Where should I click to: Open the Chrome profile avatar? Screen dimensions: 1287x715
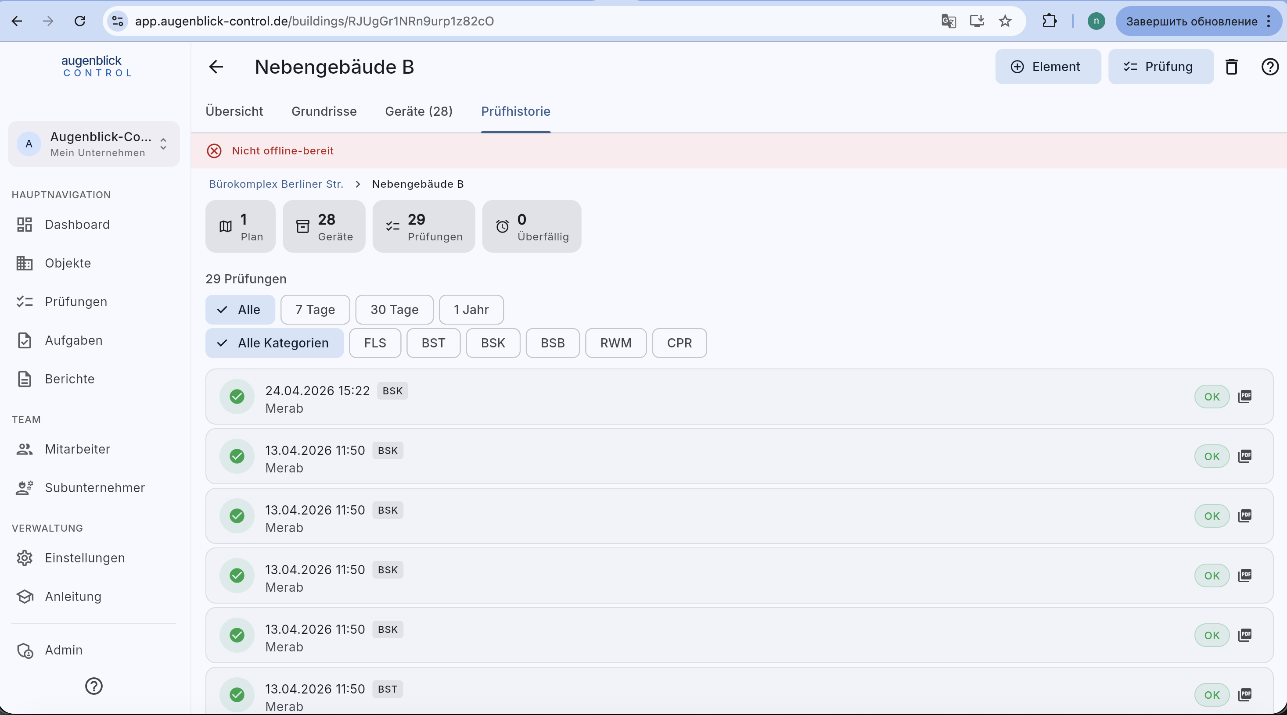tap(1096, 21)
